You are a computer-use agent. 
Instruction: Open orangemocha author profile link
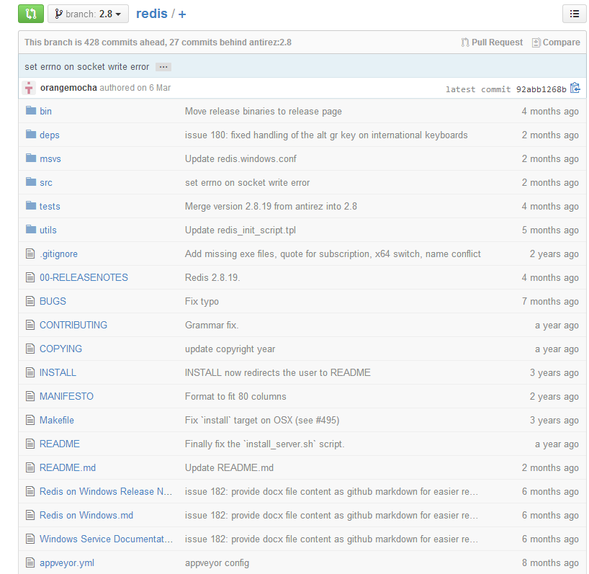[68, 88]
